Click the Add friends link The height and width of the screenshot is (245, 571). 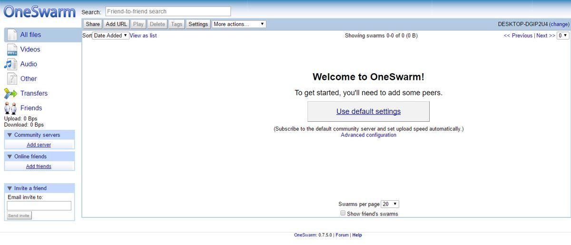coord(39,167)
